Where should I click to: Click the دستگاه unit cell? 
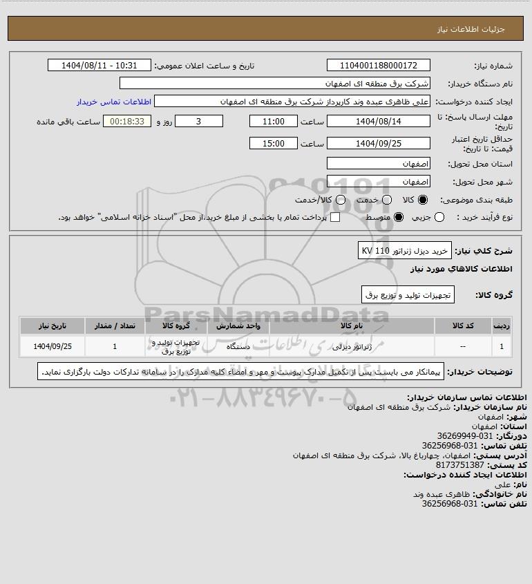pos(238,346)
